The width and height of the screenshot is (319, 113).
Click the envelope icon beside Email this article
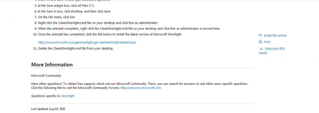click(261, 35)
